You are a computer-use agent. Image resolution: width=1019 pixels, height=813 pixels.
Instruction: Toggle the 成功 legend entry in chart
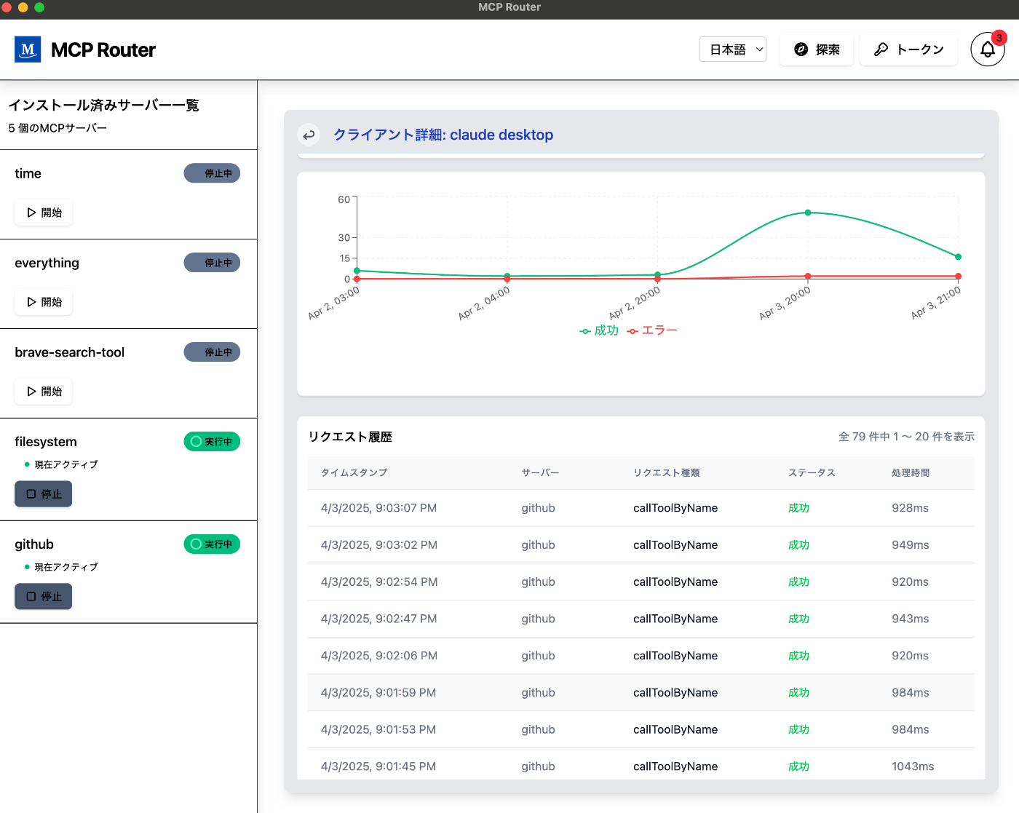point(599,330)
